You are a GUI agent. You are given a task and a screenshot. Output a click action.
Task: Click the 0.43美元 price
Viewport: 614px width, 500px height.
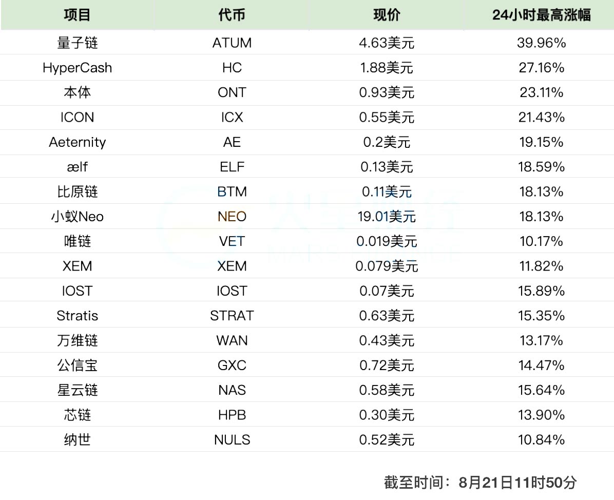pos(387,341)
